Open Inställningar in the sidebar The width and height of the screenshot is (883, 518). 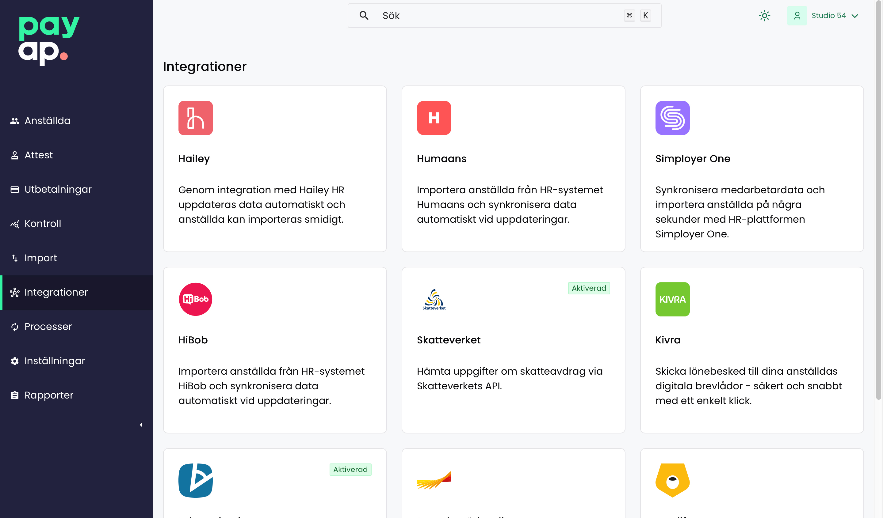tap(54, 361)
